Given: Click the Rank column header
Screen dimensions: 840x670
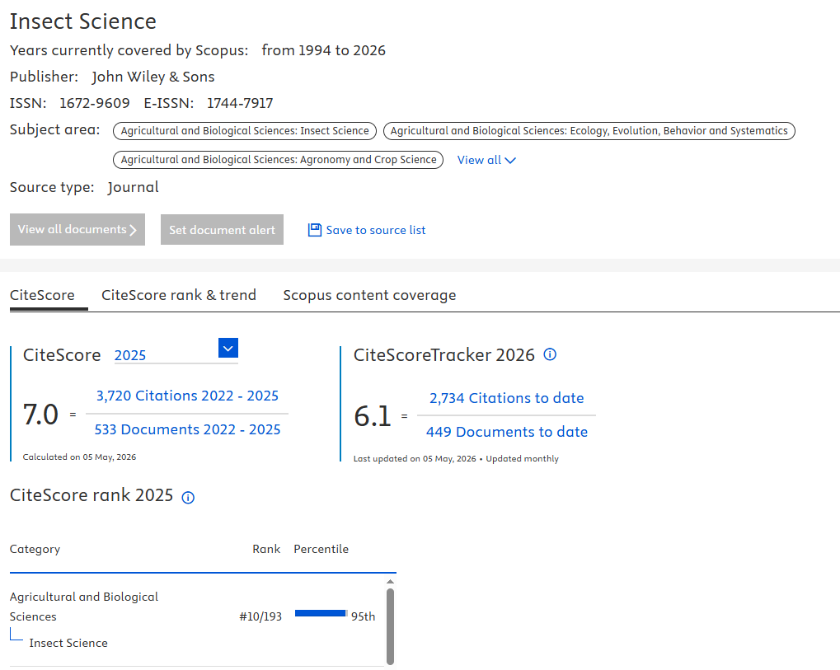Looking at the screenshot, I should pos(266,549).
